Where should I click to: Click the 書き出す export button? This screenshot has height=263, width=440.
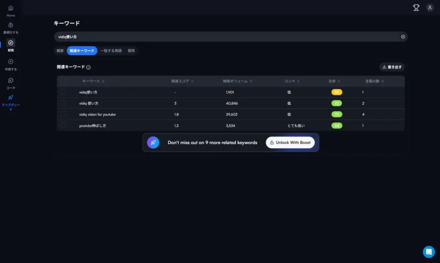392,67
